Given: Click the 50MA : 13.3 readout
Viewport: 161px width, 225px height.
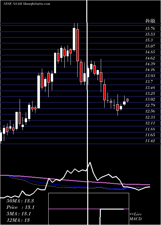Looking at the screenshot, I should point(20,201).
